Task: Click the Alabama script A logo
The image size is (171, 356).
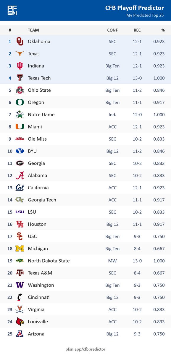Action: 20,175
